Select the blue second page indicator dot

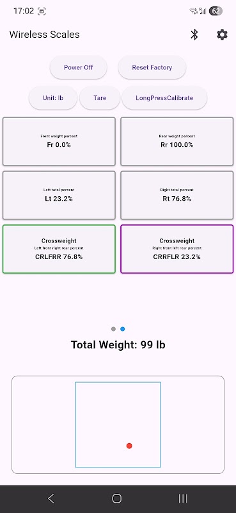click(x=122, y=329)
